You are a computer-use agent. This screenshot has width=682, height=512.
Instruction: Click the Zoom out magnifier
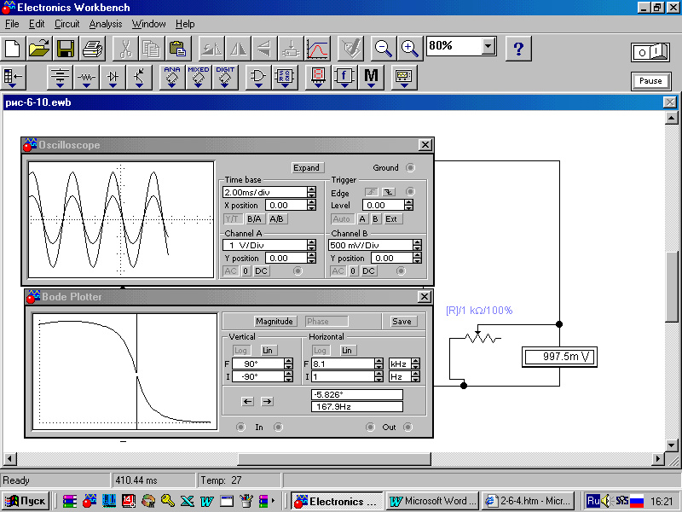tap(383, 49)
